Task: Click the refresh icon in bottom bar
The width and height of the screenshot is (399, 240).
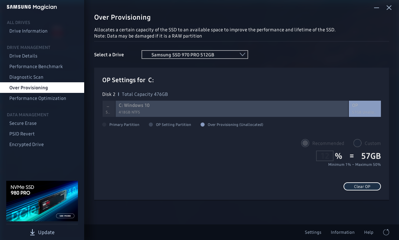Action: (386, 232)
